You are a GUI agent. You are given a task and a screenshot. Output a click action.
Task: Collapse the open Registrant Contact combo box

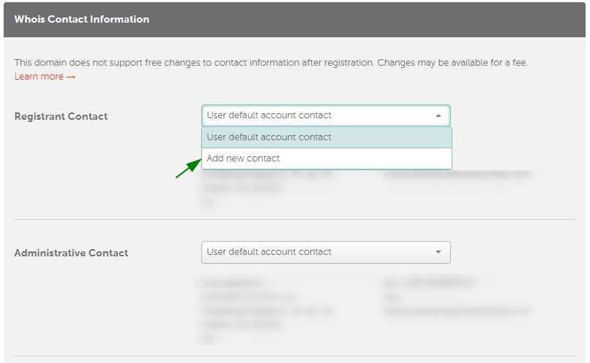326,115
